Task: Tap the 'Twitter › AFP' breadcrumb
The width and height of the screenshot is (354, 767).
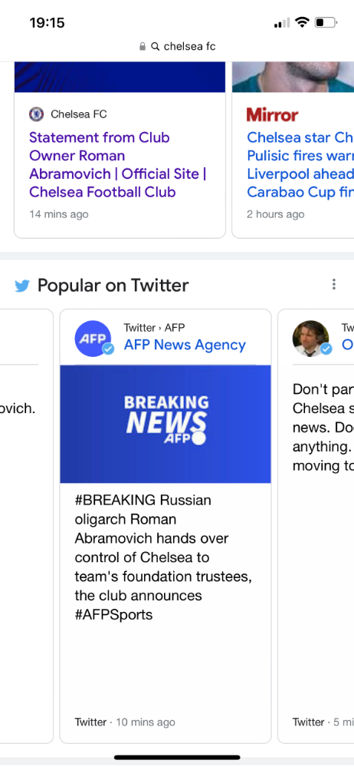Action: tap(154, 328)
